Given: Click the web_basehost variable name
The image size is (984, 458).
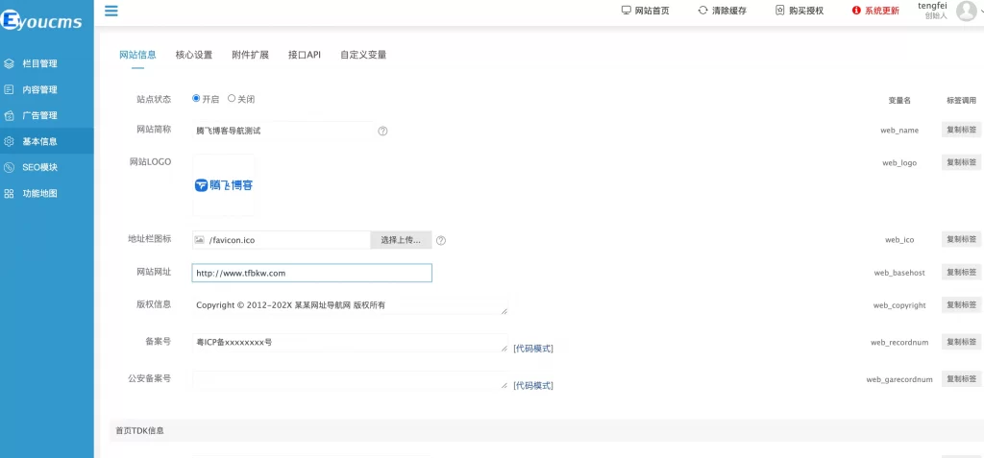Looking at the screenshot, I should (899, 273).
